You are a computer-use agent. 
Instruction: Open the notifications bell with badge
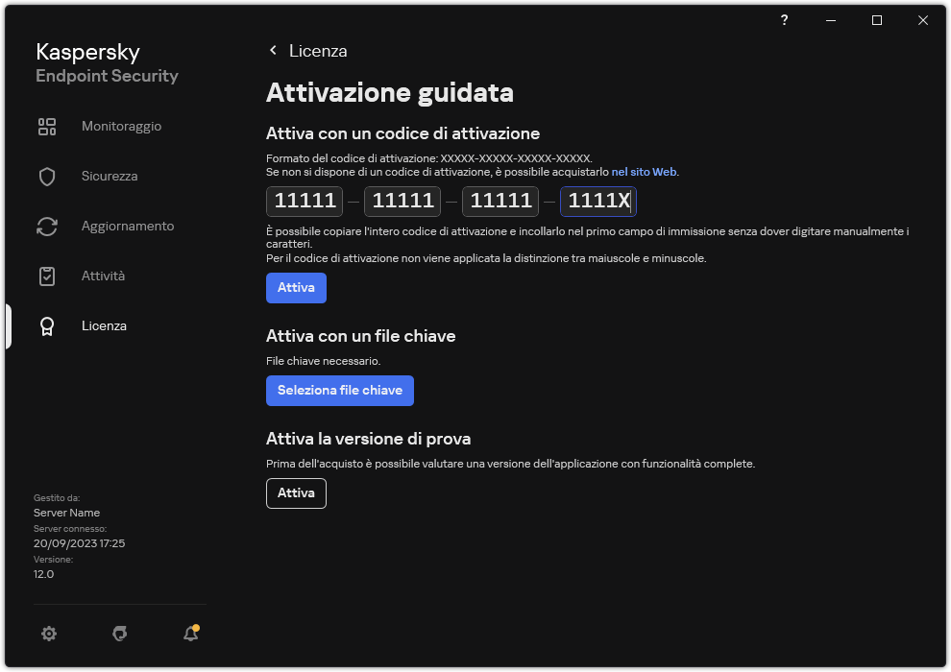tap(189, 634)
